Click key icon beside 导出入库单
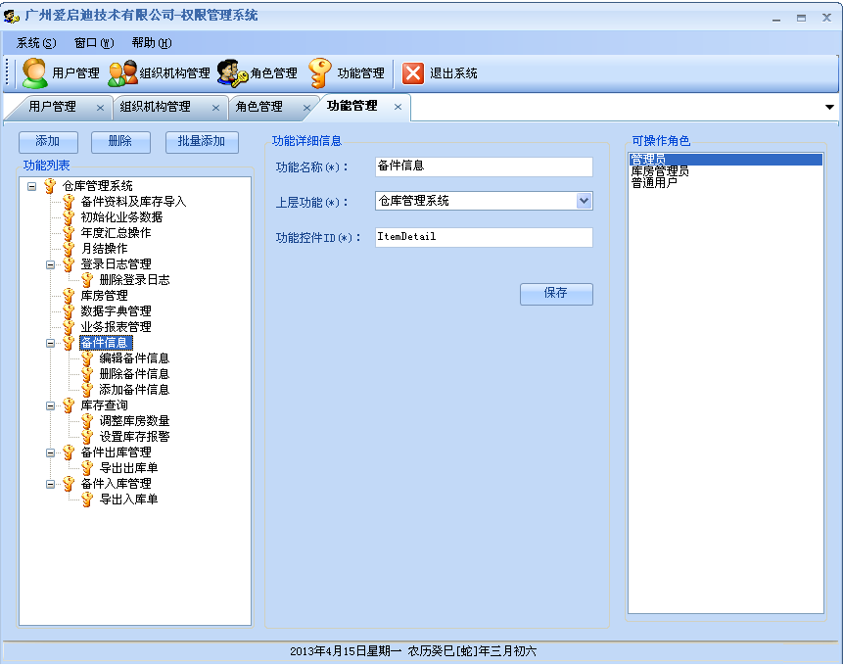The height and width of the screenshot is (666, 843). pos(87,499)
